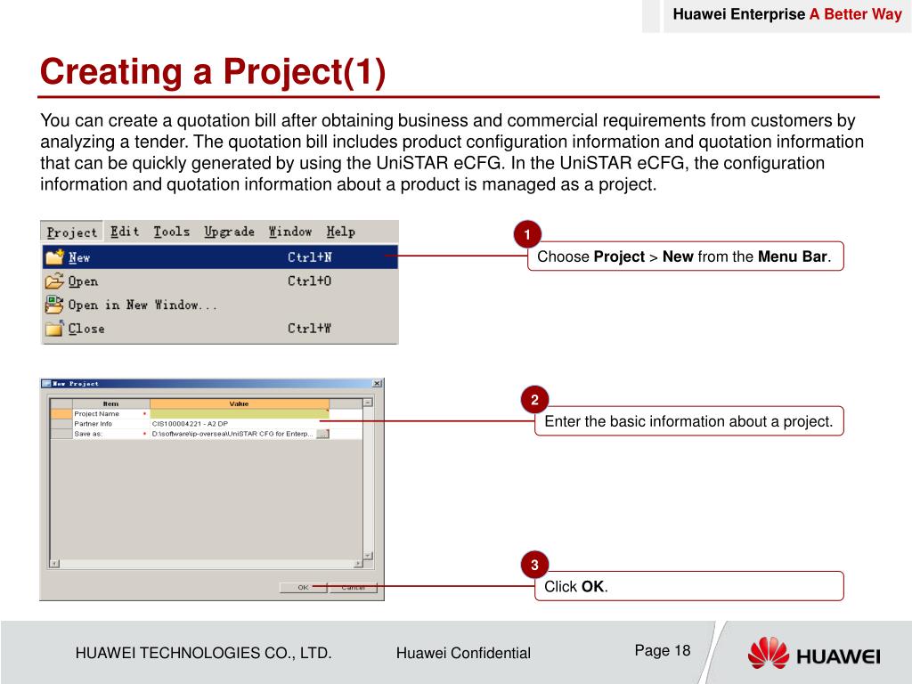This screenshot has width=912, height=684.
Task: Choose Open from the Project menu
Action: (220, 281)
